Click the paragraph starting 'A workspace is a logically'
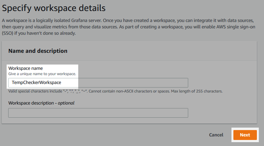This screenshot has height=146, width=264. coord(129,27)
